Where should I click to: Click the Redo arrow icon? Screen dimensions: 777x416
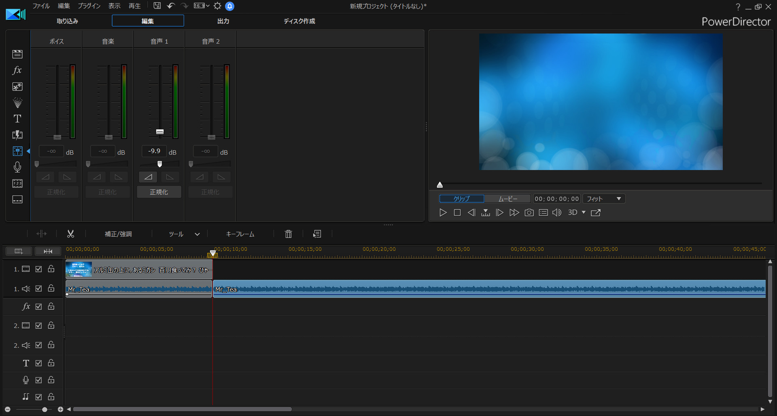click(x=185, y=6)
